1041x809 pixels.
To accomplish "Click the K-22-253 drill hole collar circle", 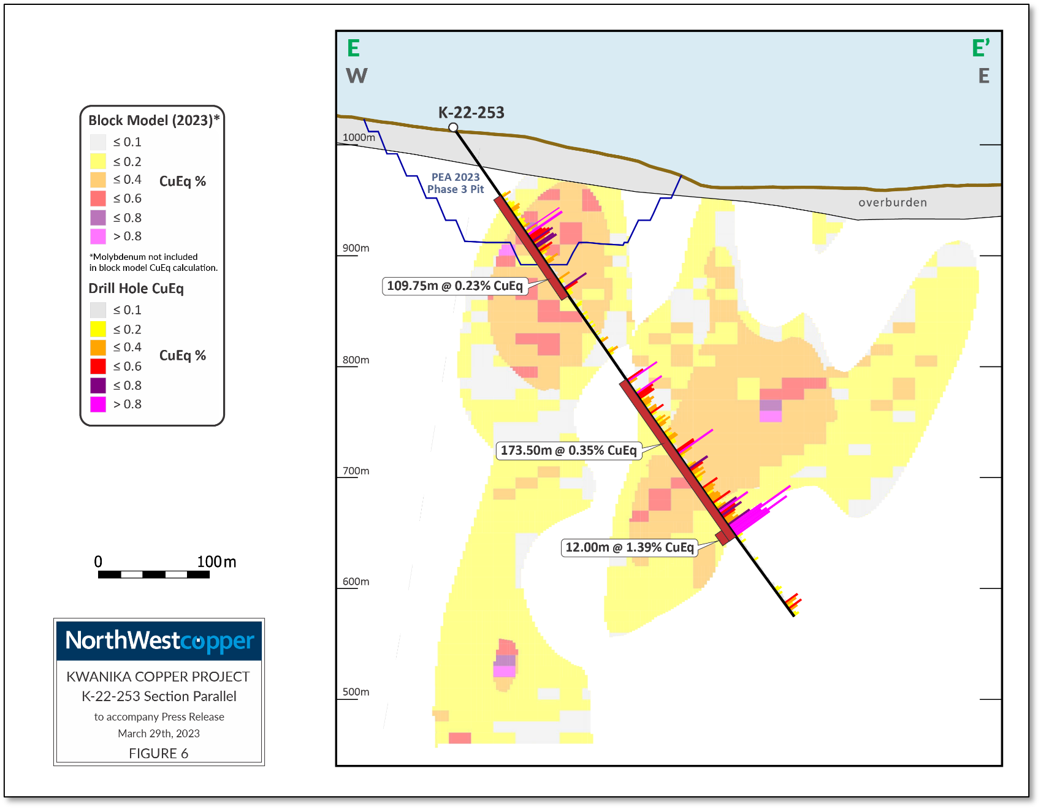I will 453,127.
